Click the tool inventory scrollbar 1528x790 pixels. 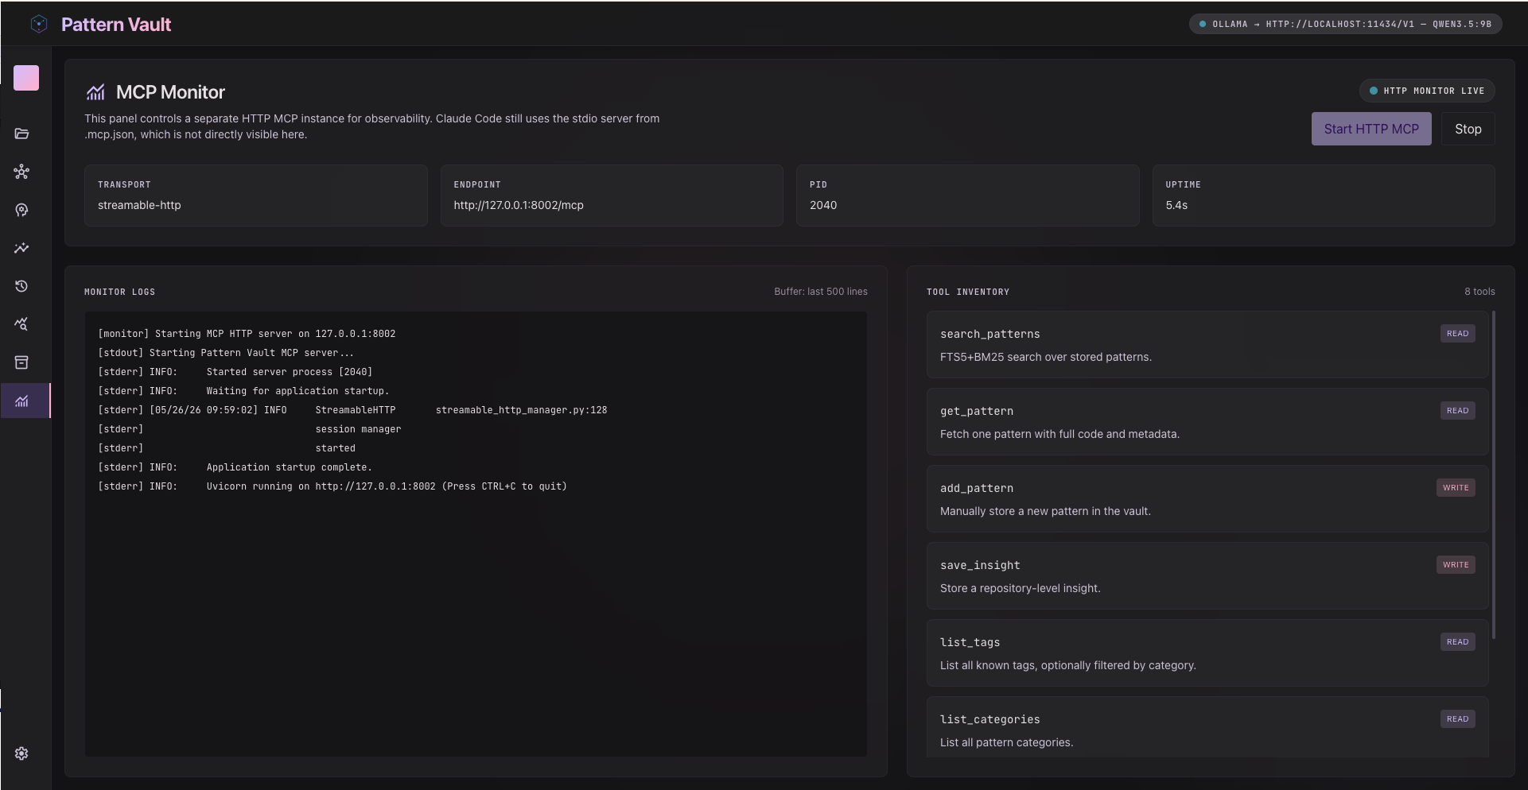(1494, 474)
